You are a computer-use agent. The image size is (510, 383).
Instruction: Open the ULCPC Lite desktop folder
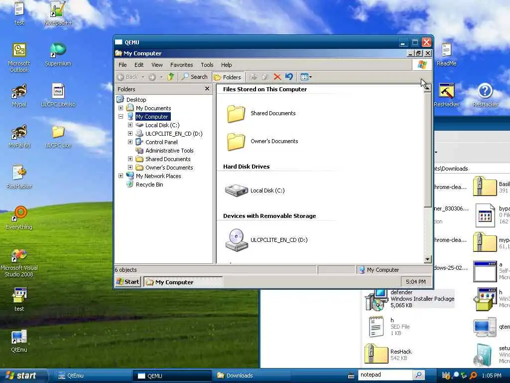(58, 136)
